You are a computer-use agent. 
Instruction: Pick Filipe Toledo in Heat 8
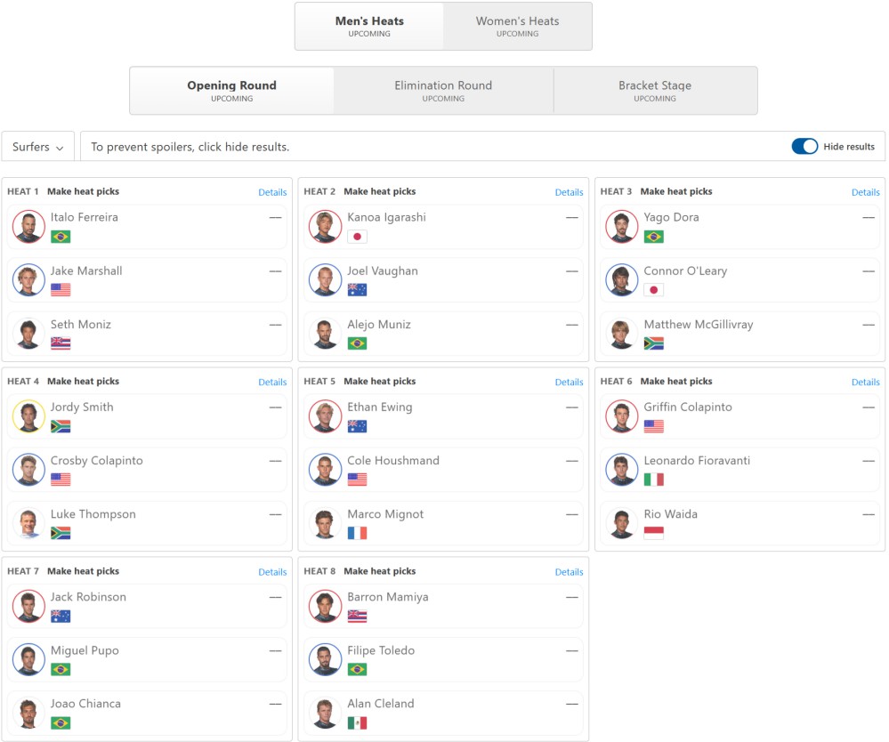coord(443,660)
